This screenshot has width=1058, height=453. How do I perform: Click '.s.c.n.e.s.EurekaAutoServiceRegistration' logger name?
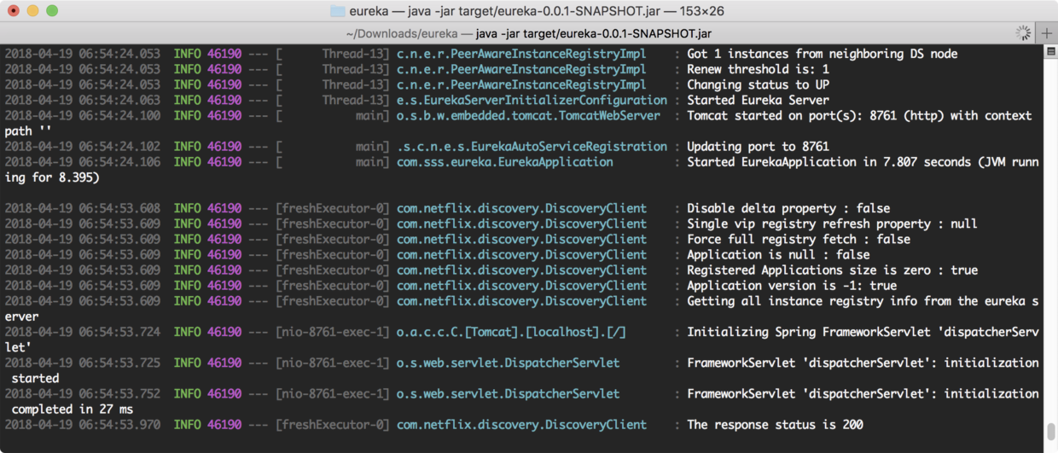(x=532, y=147)
